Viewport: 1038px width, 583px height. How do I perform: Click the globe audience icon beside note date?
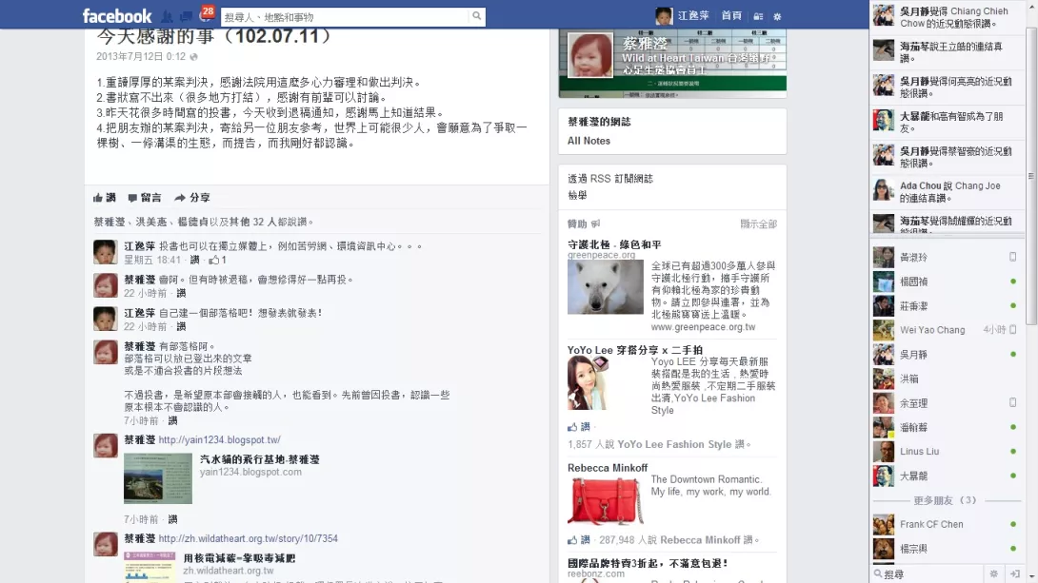pyautogui.click(x=193, y=57)
